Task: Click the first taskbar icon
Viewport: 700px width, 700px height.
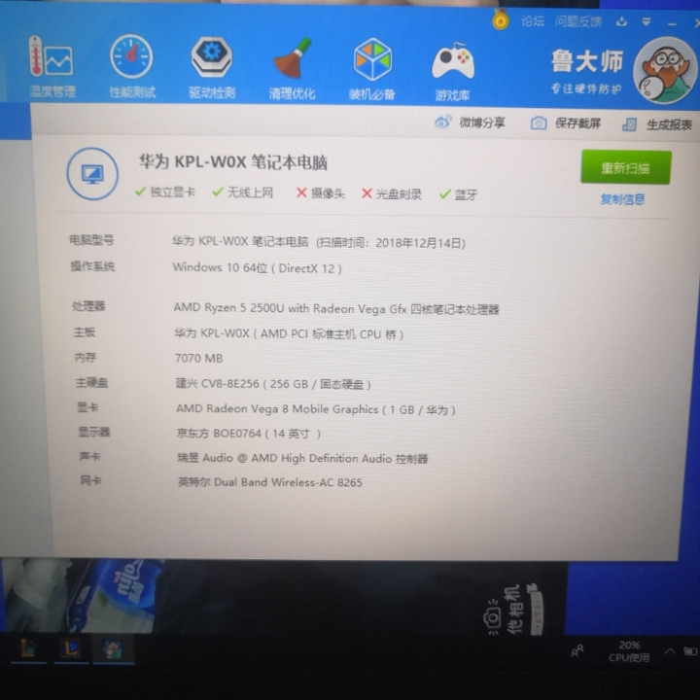Action: pos(28,648)
